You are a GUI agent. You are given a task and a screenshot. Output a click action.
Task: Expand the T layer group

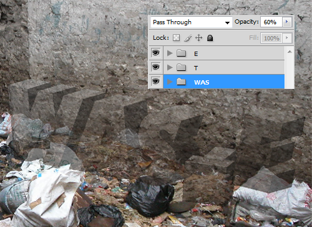170,67
